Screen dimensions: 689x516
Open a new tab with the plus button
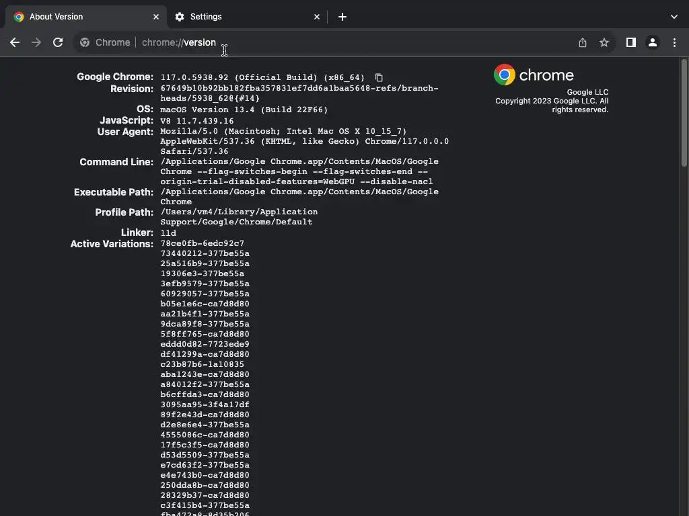tap(342, 17)
